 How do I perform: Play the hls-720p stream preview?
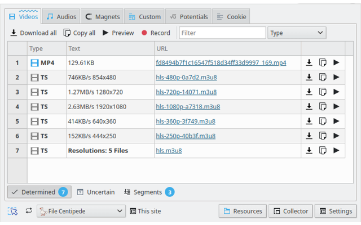(336, 92)
